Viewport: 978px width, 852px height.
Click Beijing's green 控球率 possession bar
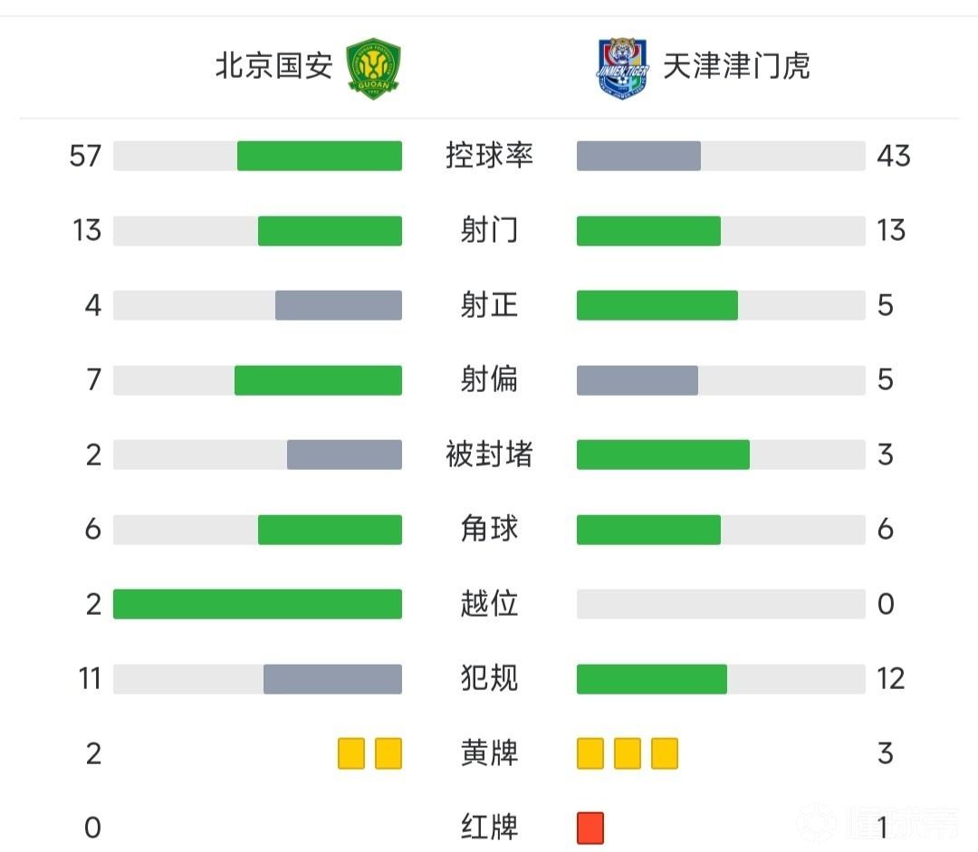pyautogui.click(x=320, y=156)
